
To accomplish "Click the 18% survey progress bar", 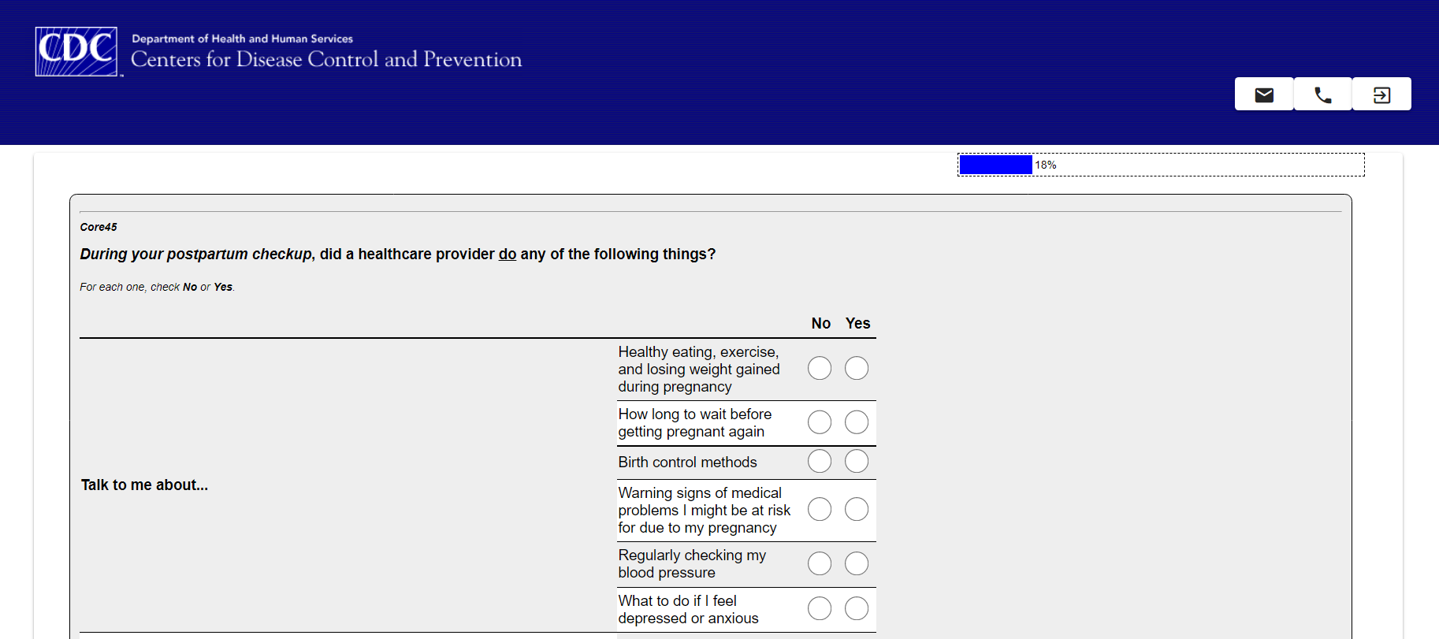I will click(x=1161, y=165).
